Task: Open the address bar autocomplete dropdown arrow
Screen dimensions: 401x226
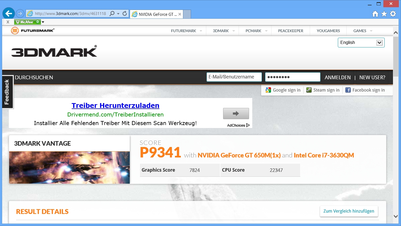Action: coord(118,14)
